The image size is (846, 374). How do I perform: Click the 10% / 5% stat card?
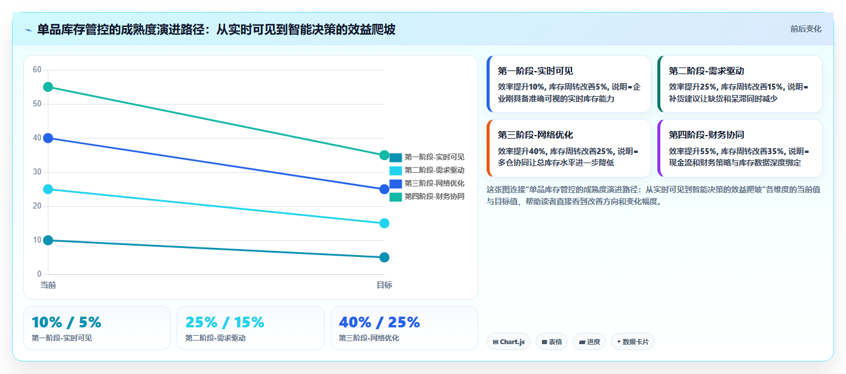click(x=97, y=328)
